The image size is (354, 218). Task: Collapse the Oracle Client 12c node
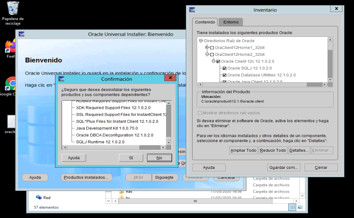(x=213, y=61)
